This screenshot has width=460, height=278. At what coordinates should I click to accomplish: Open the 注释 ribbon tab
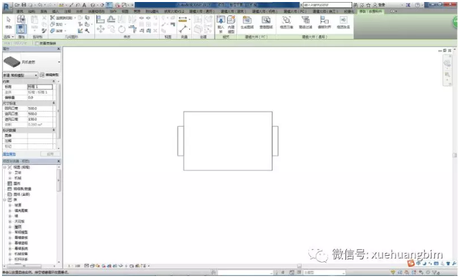pos(67,11)
